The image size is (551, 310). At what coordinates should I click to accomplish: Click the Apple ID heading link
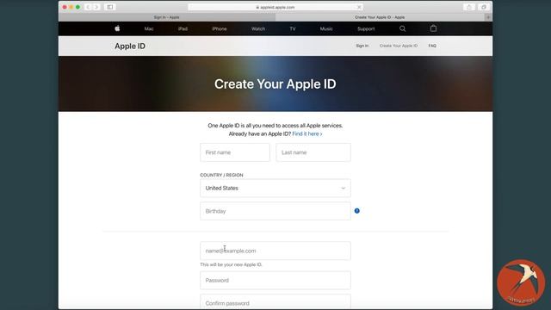130,46
